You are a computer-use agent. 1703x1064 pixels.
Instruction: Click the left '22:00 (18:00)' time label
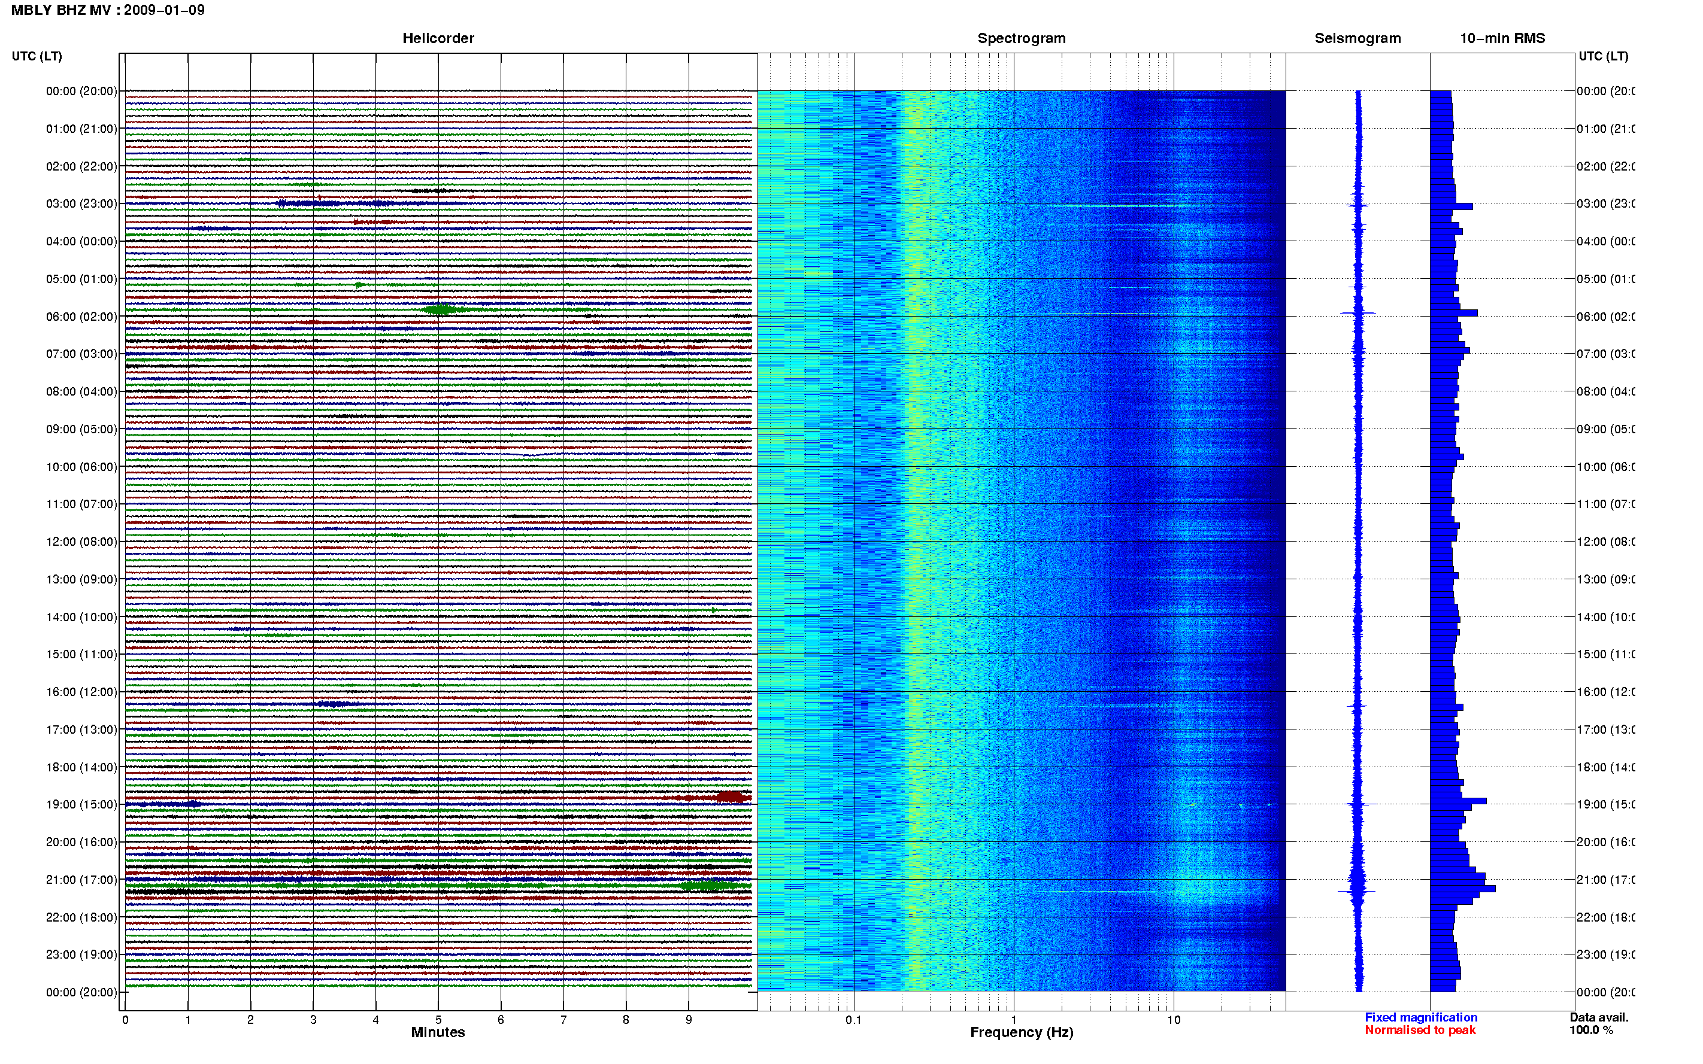[81, 917]
